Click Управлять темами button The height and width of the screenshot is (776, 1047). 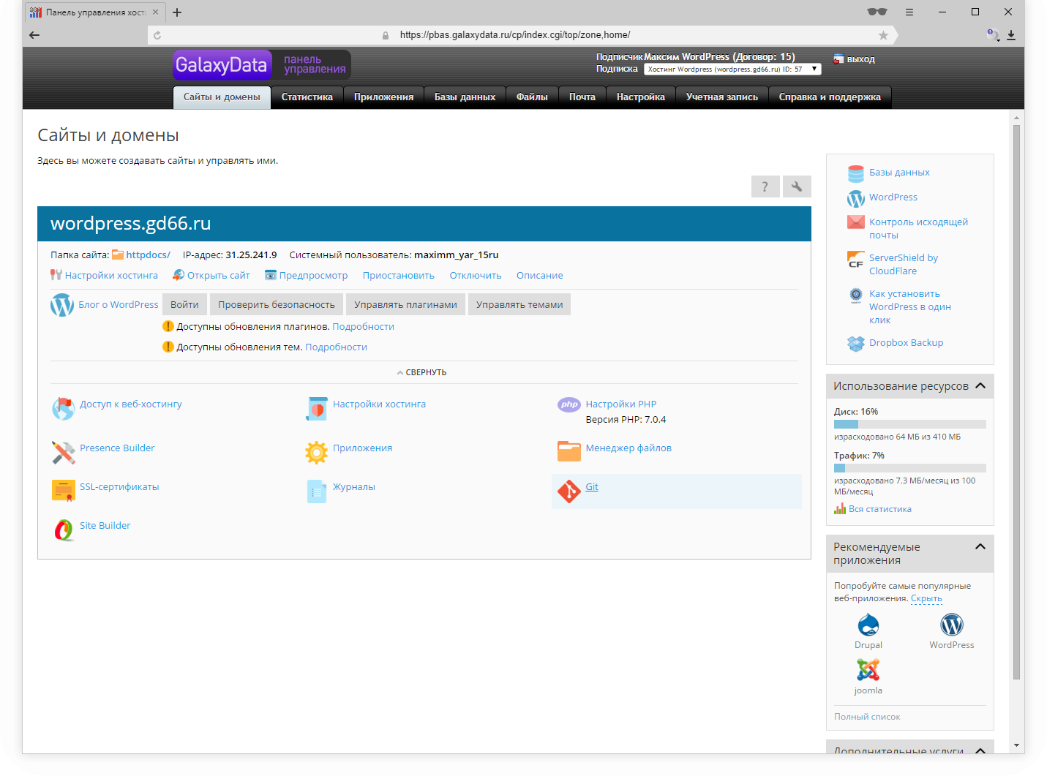click(x=519, y=305)
